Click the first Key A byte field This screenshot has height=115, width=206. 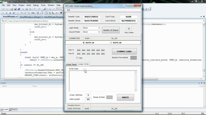click(x=79, y=50)
